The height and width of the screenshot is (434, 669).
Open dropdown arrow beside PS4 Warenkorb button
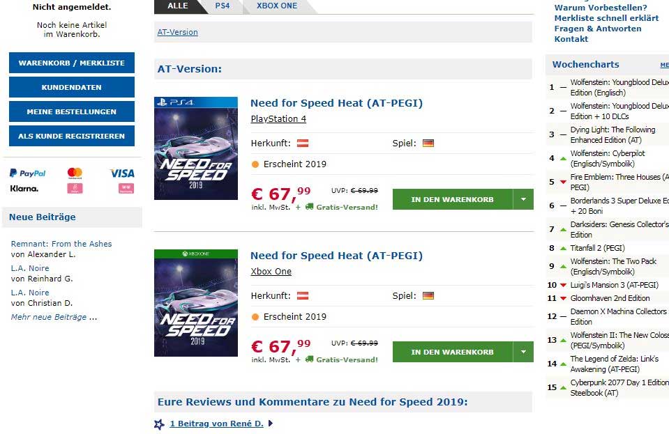(524, 199)
